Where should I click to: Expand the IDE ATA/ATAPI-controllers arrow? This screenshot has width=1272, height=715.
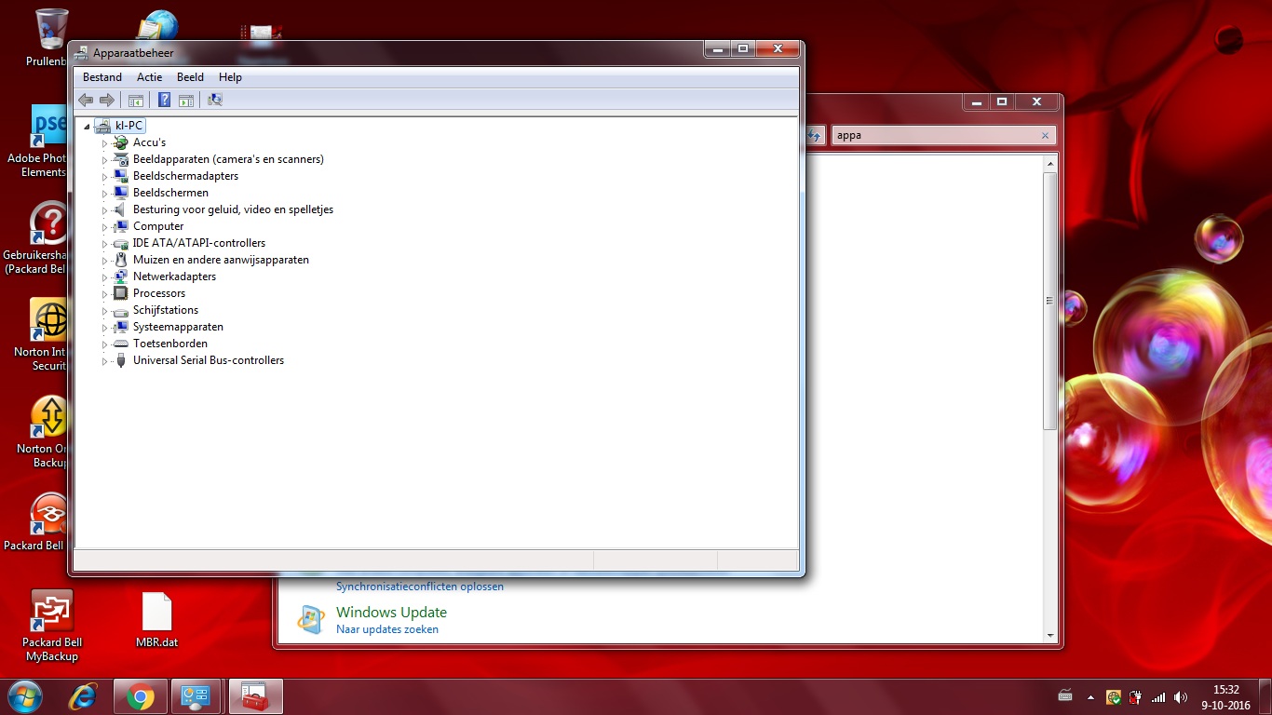coord(104,244)
